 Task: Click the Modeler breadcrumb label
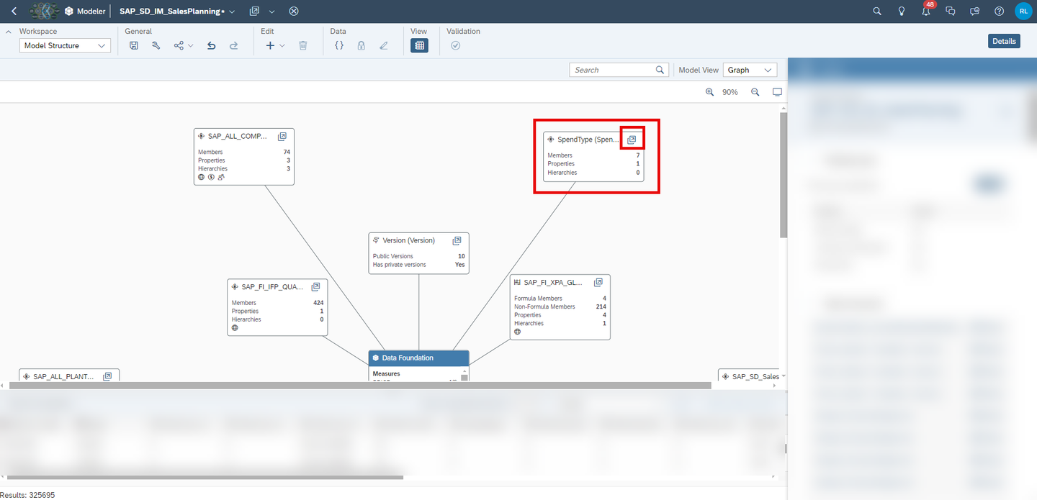91,12
